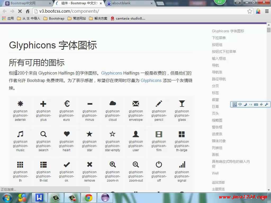The width and height of the screenshot is (271, 203).
Task: Open the Chrome hamburger menu
Action: click(x=267, y=11)
